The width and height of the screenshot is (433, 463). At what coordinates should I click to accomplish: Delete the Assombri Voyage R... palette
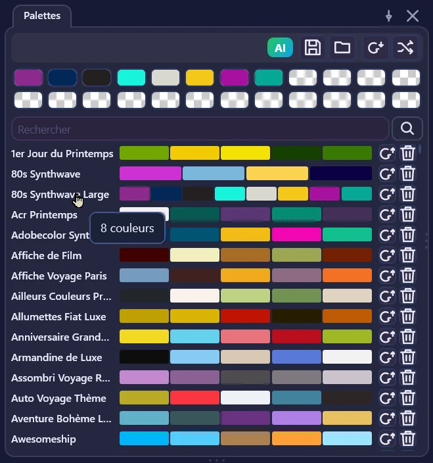407,378
